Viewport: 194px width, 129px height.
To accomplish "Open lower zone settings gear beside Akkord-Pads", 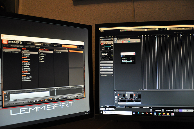I will pos(151,107).
